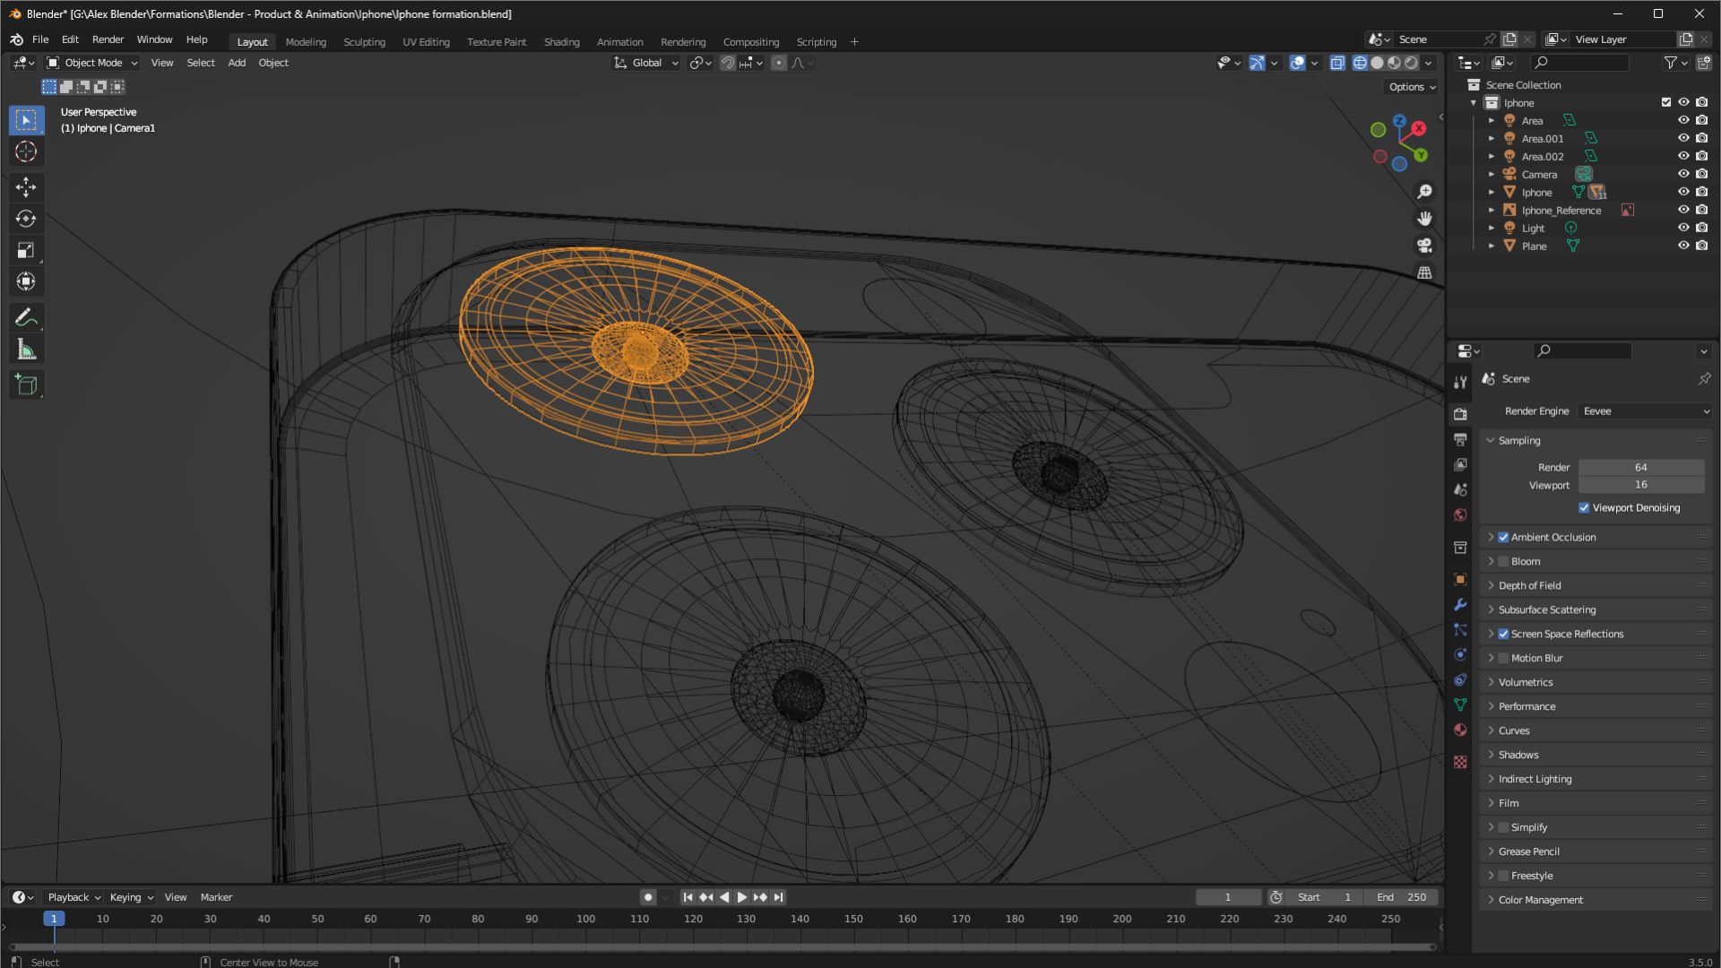The height and width of the screenshot is (968, 1721).
Task: Activate the Annotate tool
Action: (26, 317)
